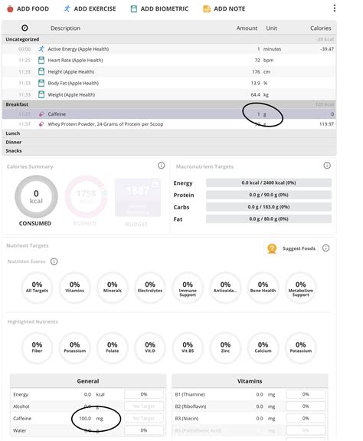Click the Fiber highlighted nutrient circle
The width and height of the screenshot is (363, 441).
coord(37,347)
